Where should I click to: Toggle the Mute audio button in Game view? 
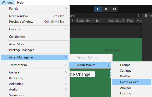pos(139,20)
